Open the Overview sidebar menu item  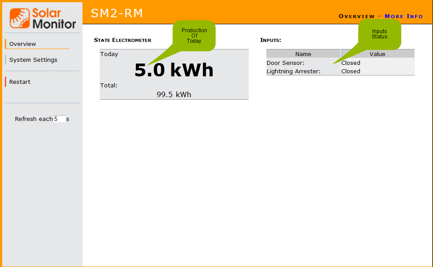pos(22,44)
